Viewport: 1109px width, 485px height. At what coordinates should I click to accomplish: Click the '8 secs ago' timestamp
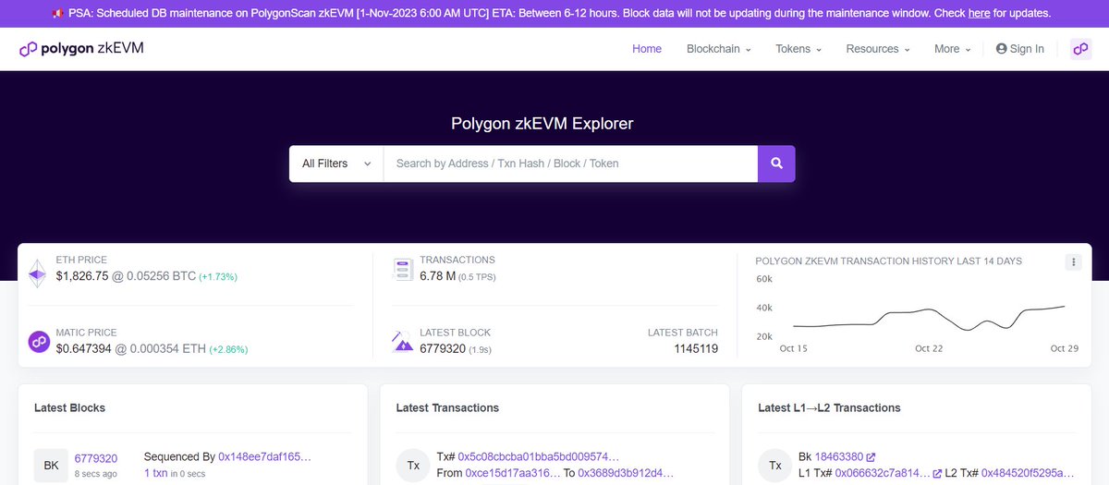point(96,474)
